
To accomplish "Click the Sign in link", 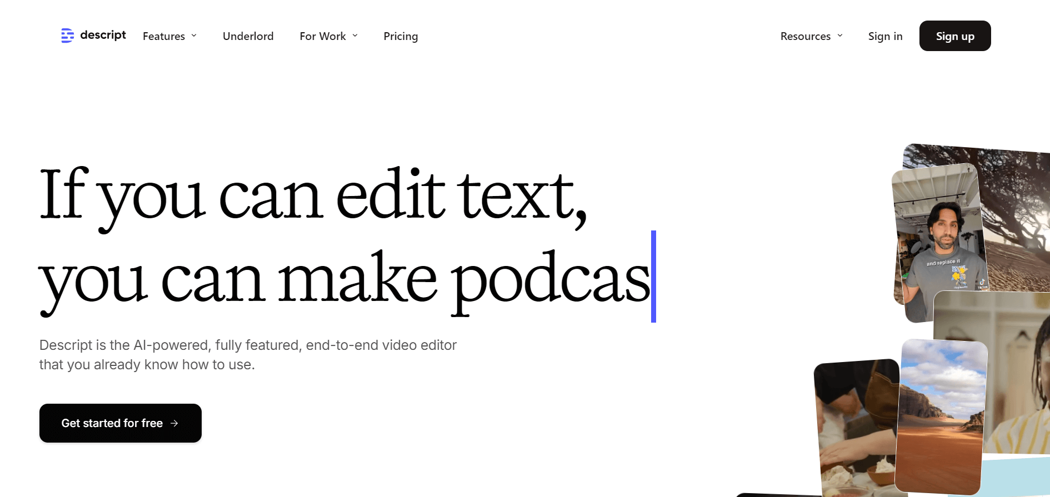I will [x=885, y=36].
